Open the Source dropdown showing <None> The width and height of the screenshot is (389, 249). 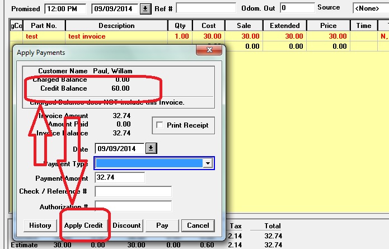click(x=371, y=8)
